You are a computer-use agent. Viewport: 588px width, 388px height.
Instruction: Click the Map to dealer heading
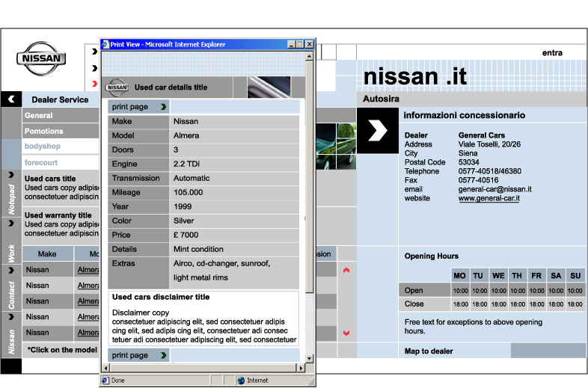tap(429, 351)
